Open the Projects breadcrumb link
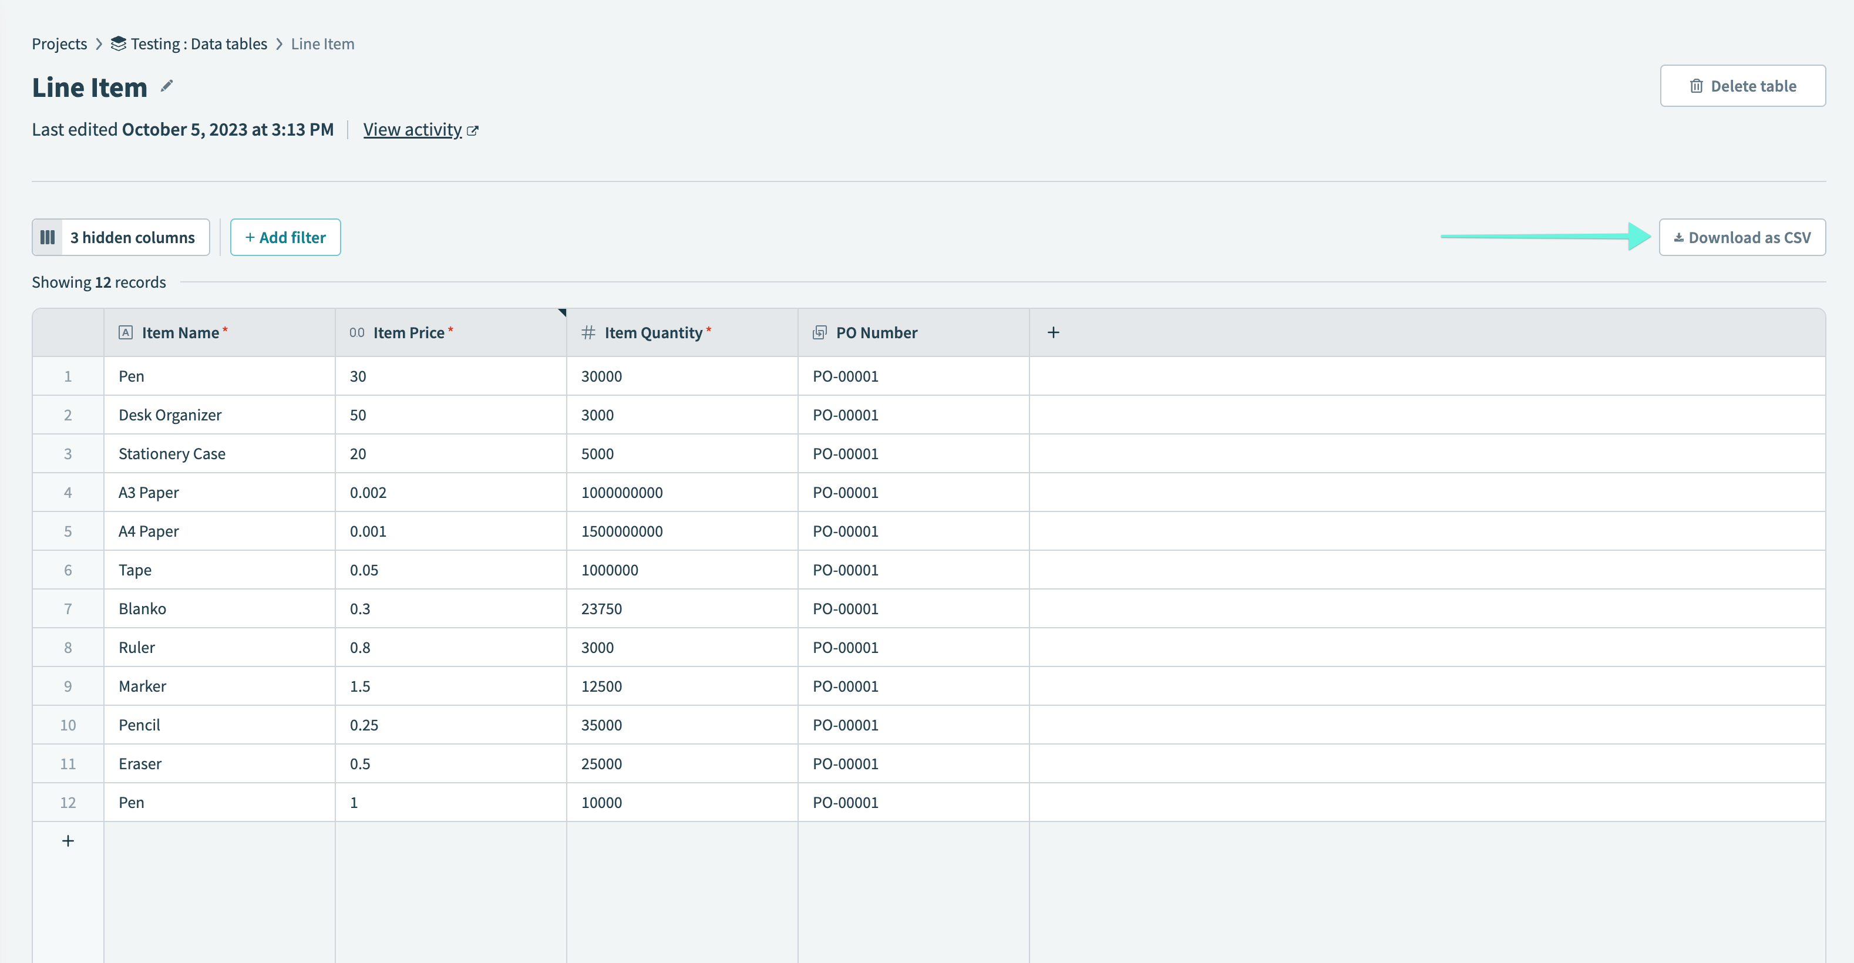This screenshot has height=963, width=1854. 58,43
